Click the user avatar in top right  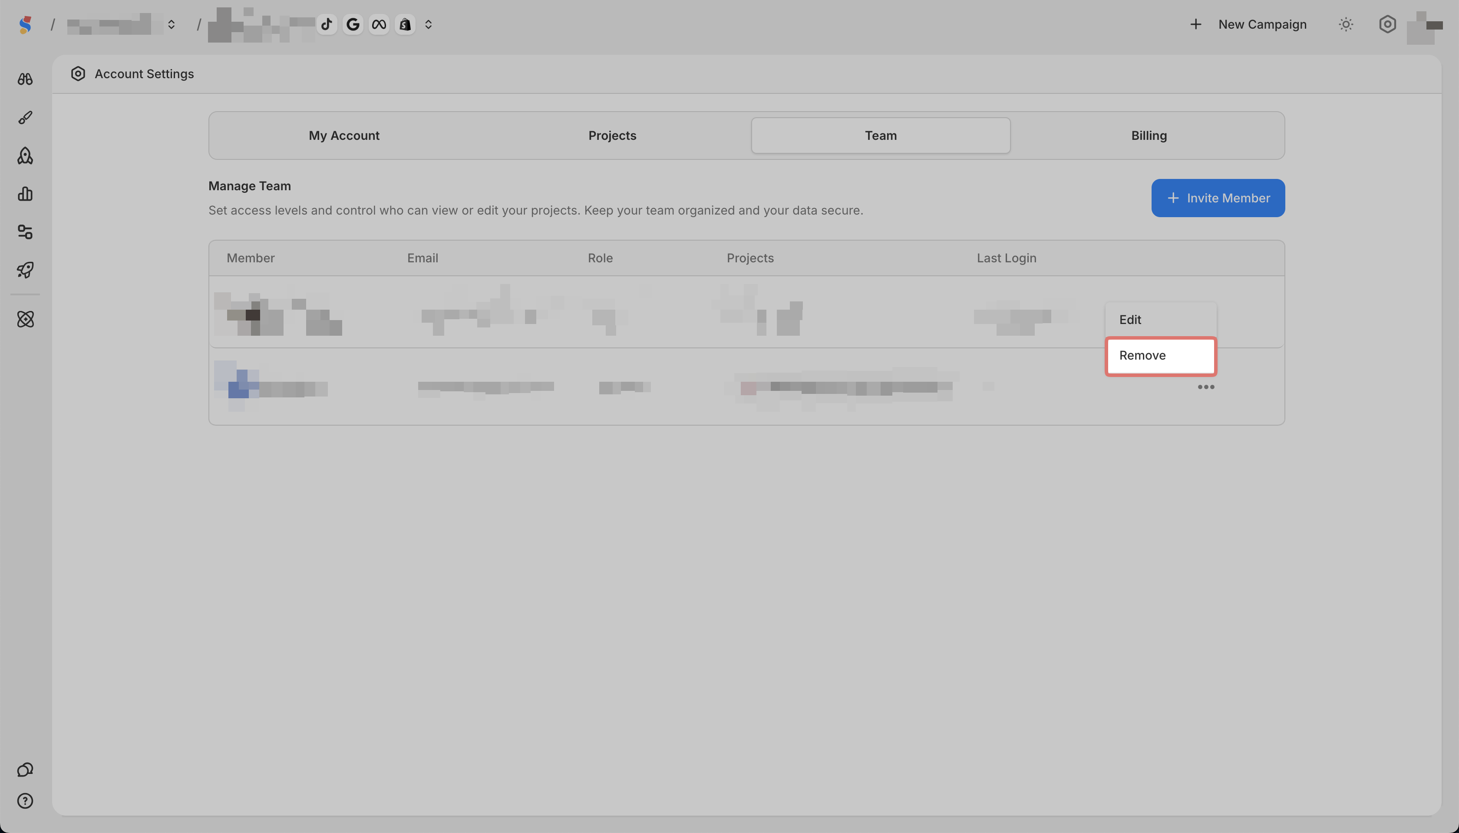point(1425,26)
